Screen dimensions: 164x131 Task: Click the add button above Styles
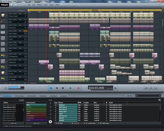21,100
